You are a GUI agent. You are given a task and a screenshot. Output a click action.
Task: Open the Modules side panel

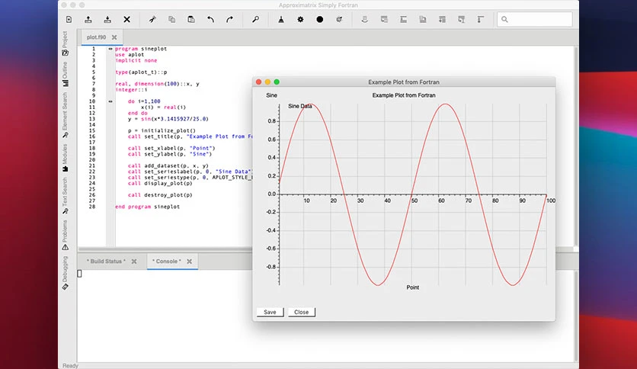point(65,158)
